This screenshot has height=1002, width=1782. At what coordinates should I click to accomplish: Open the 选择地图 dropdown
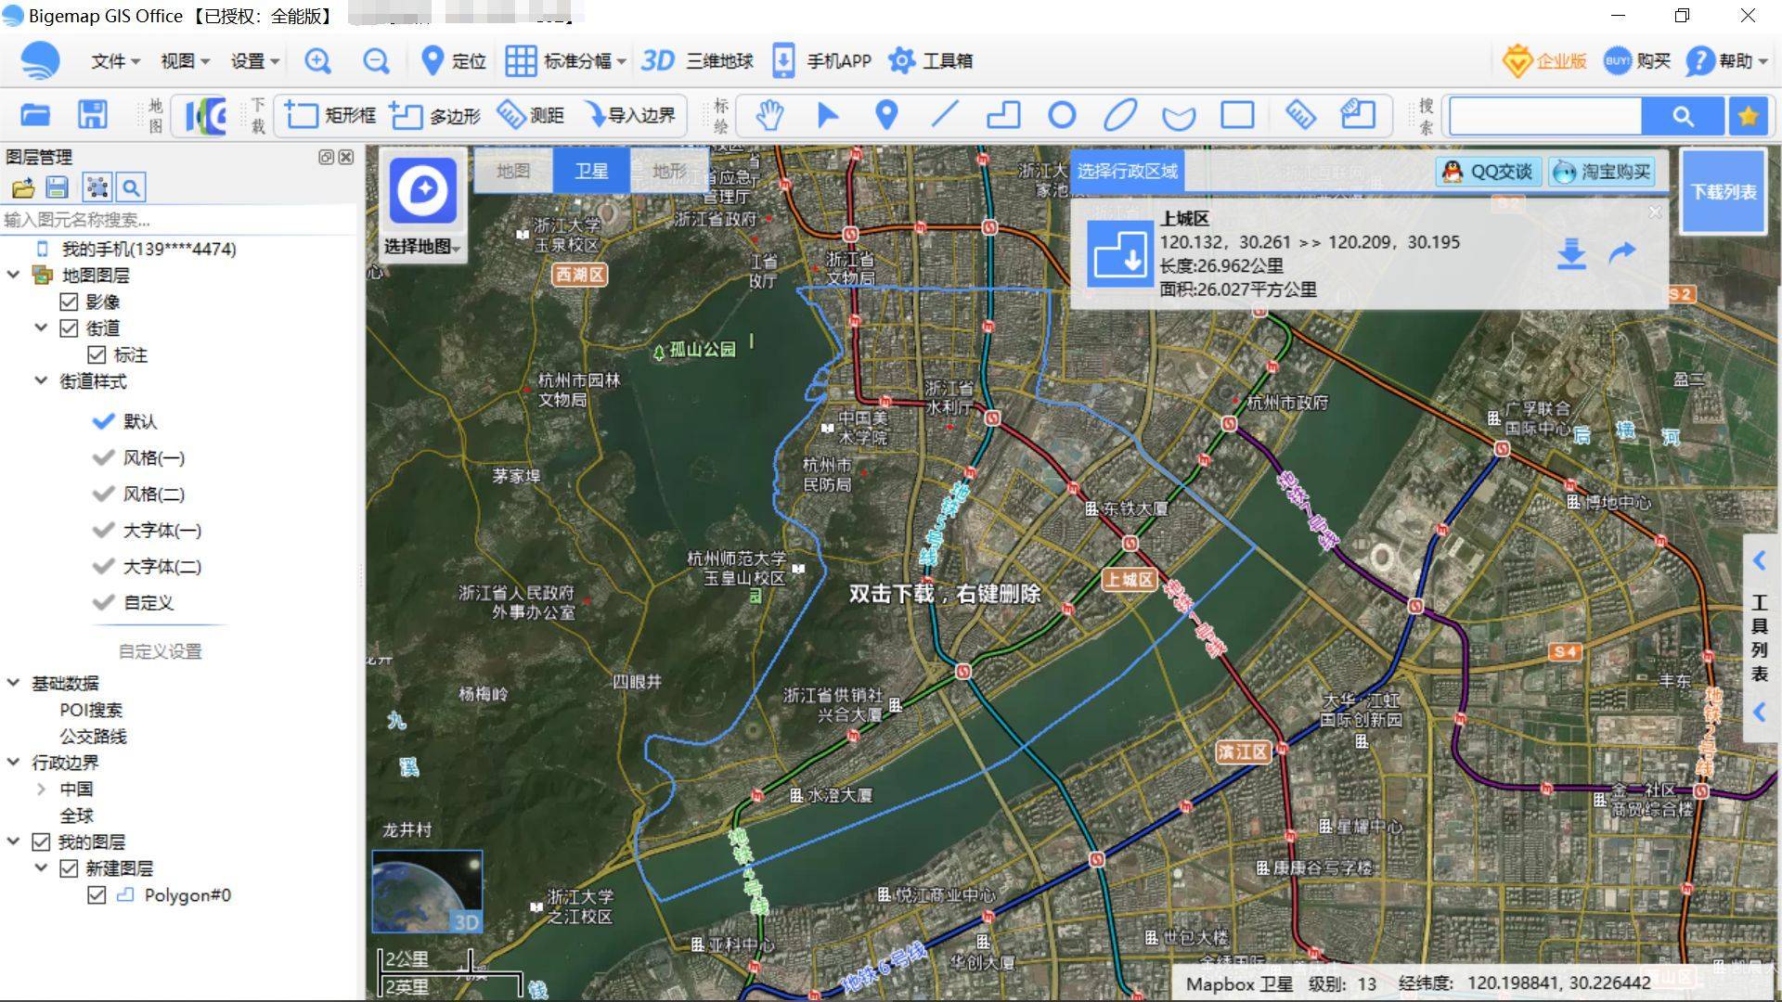tap(422, 246)
